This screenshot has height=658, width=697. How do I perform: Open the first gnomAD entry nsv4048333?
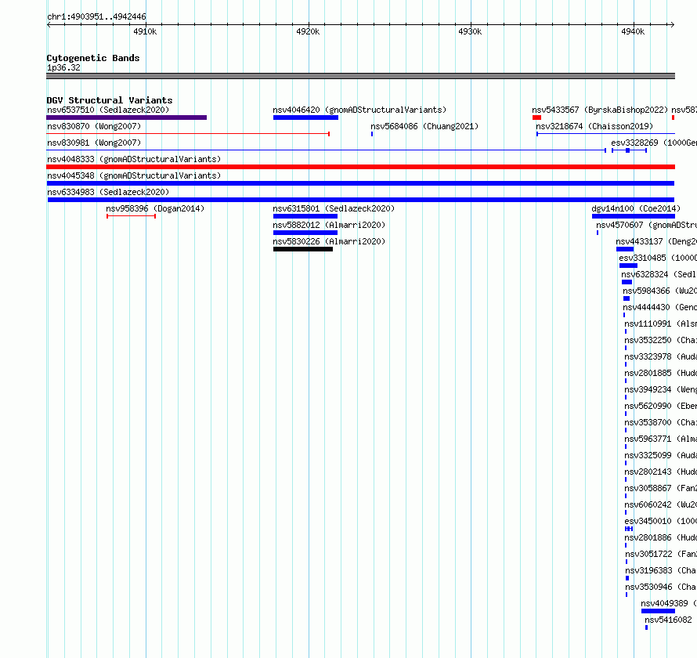(134, 159)
